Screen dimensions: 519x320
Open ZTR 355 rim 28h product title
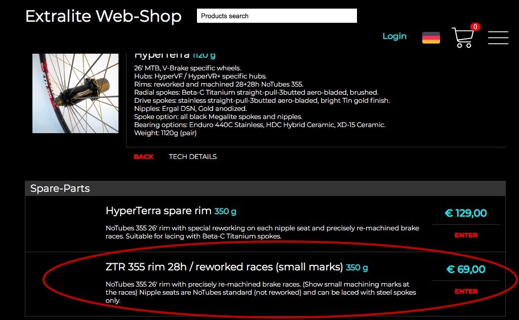(224, 267)
